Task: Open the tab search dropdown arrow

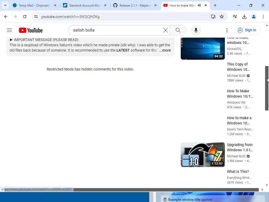Action: click(5, 5)
